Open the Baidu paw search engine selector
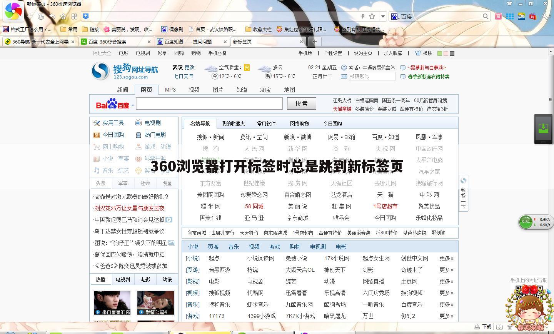 point(395,16)
